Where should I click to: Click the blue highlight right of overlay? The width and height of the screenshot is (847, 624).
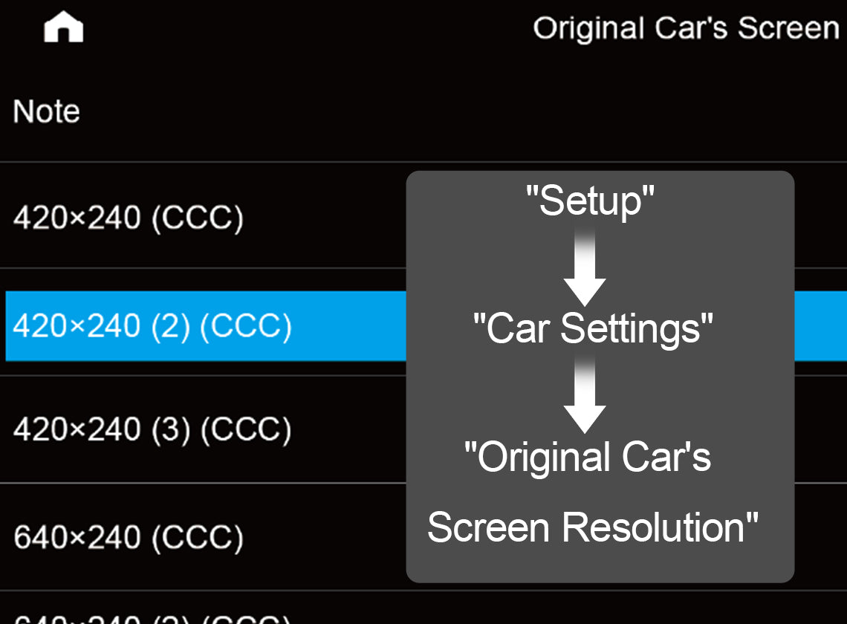[820, 326]
